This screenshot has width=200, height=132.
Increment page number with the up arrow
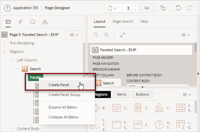(136, 6)
